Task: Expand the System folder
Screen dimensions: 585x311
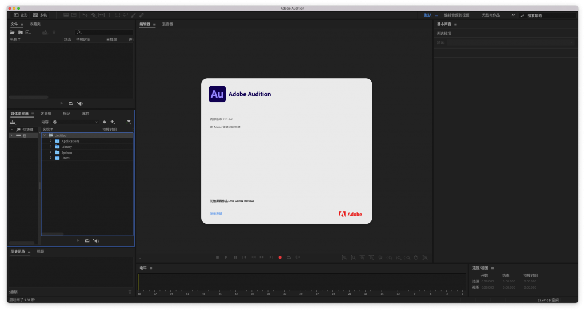Action: (51, 152)
